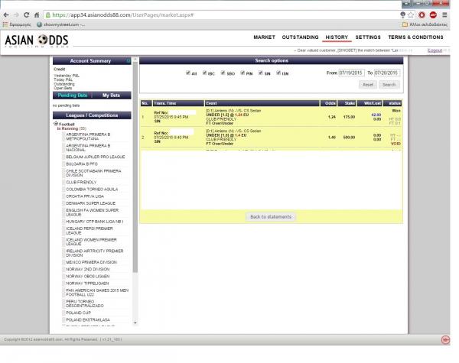Reload the page with the refresh icon
Screen dimensions: 459x363
click(28, 14)
